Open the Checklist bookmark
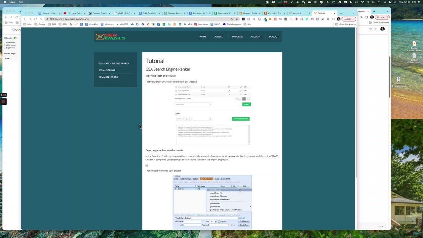Screen dimensions: 423x238 click(92, 24)
